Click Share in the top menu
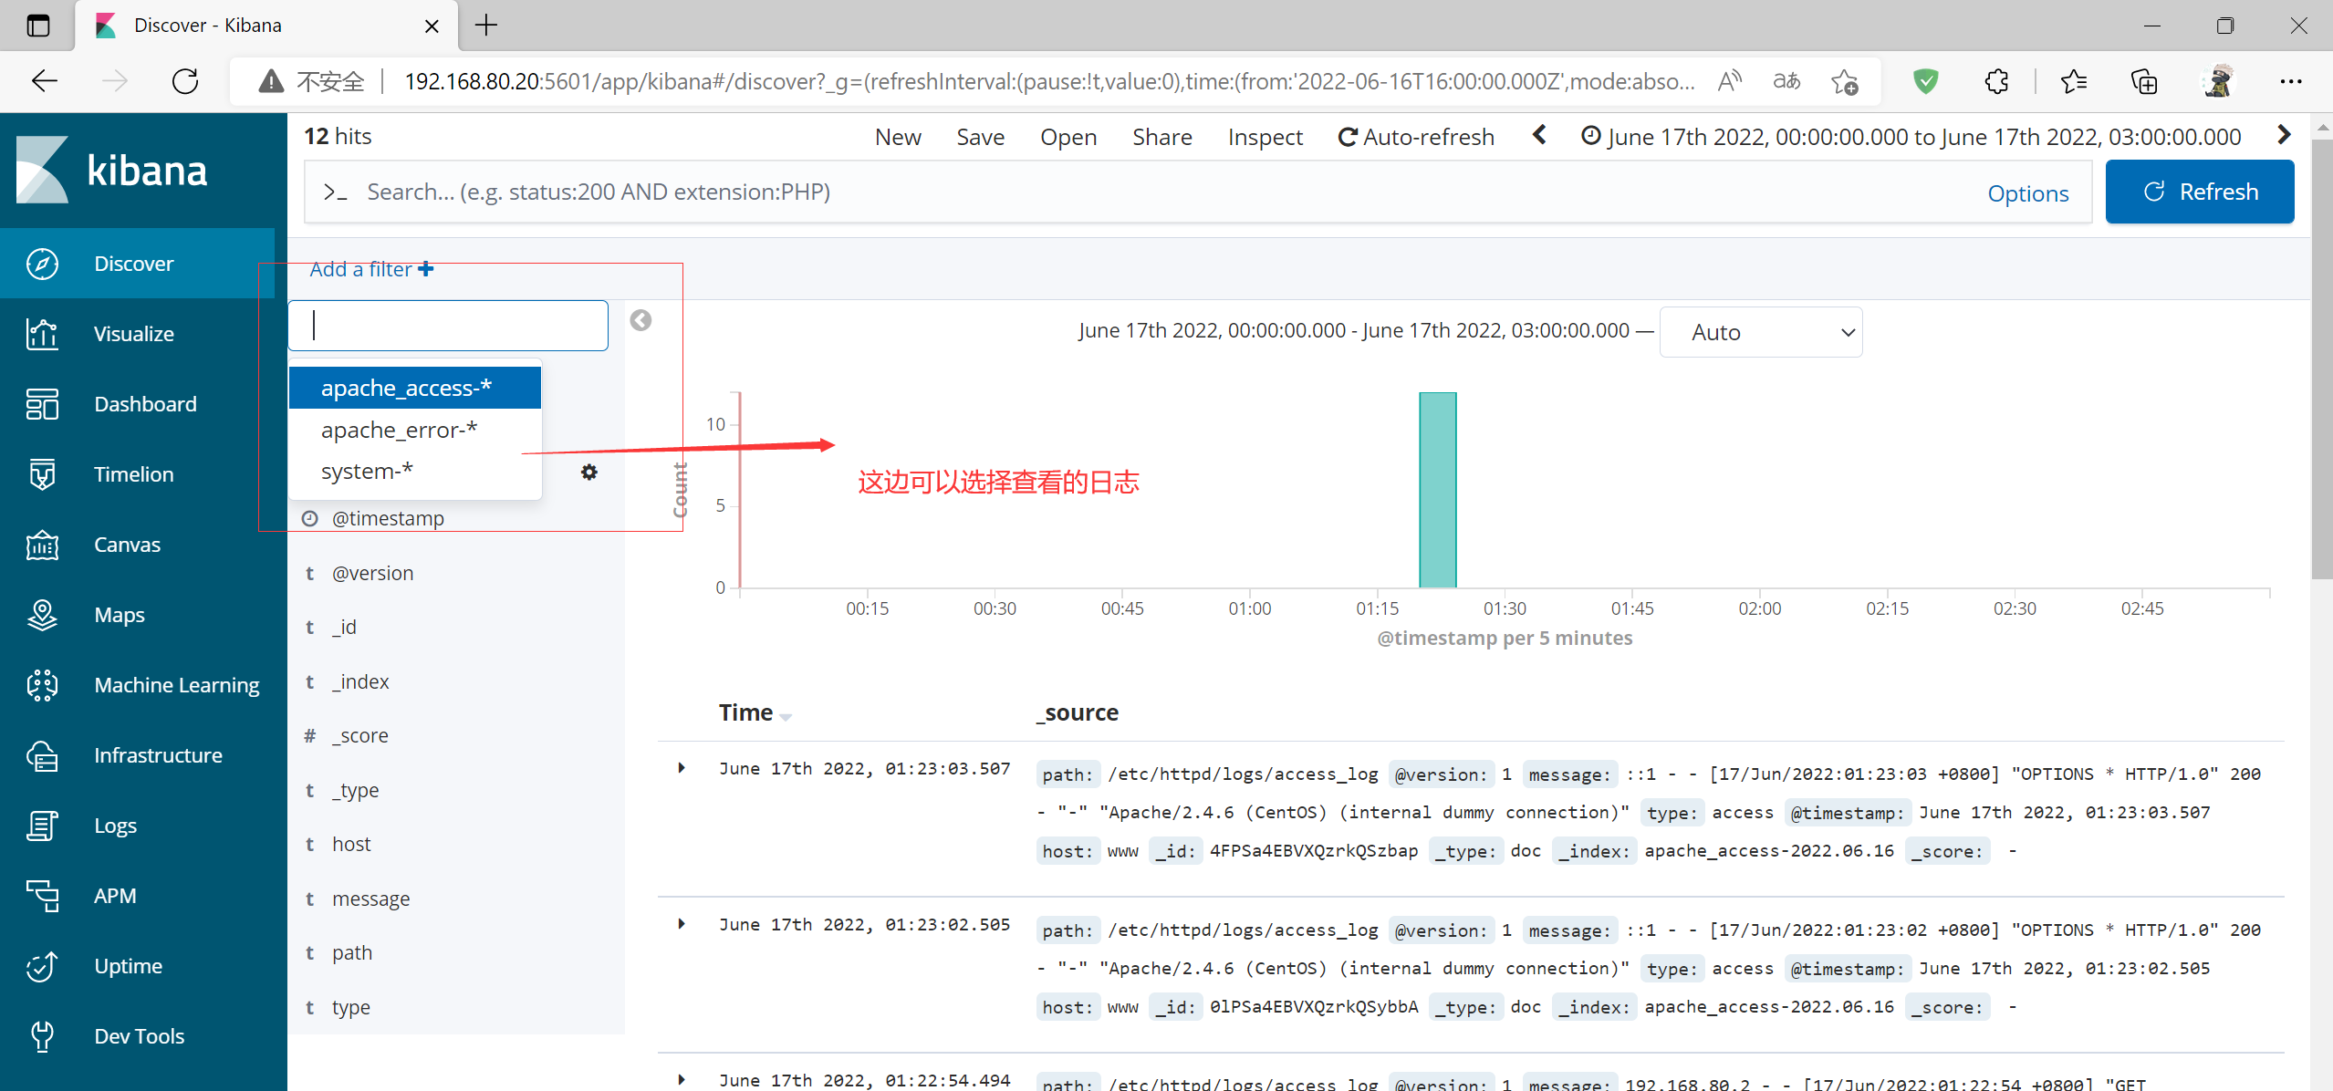The height and width of the screenshot is (1091, 2333). tap(1162, 137)
